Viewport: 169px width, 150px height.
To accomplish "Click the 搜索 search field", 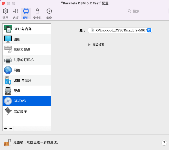I will coord(146,11).
